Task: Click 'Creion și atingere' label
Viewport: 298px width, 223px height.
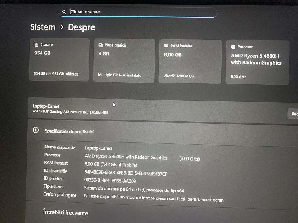Action: coord(60,195)
